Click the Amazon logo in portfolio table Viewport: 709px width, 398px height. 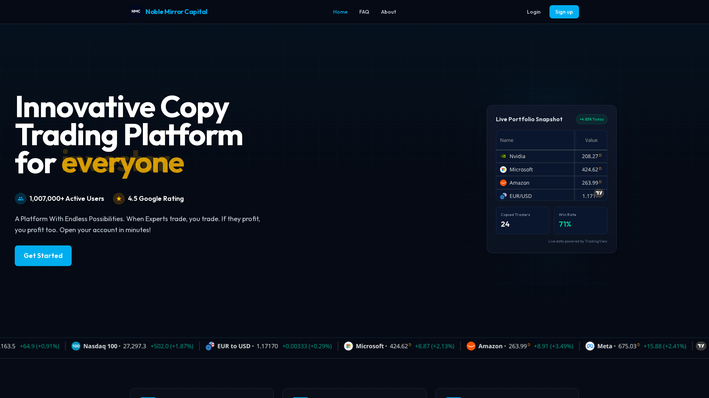(503, 183)
